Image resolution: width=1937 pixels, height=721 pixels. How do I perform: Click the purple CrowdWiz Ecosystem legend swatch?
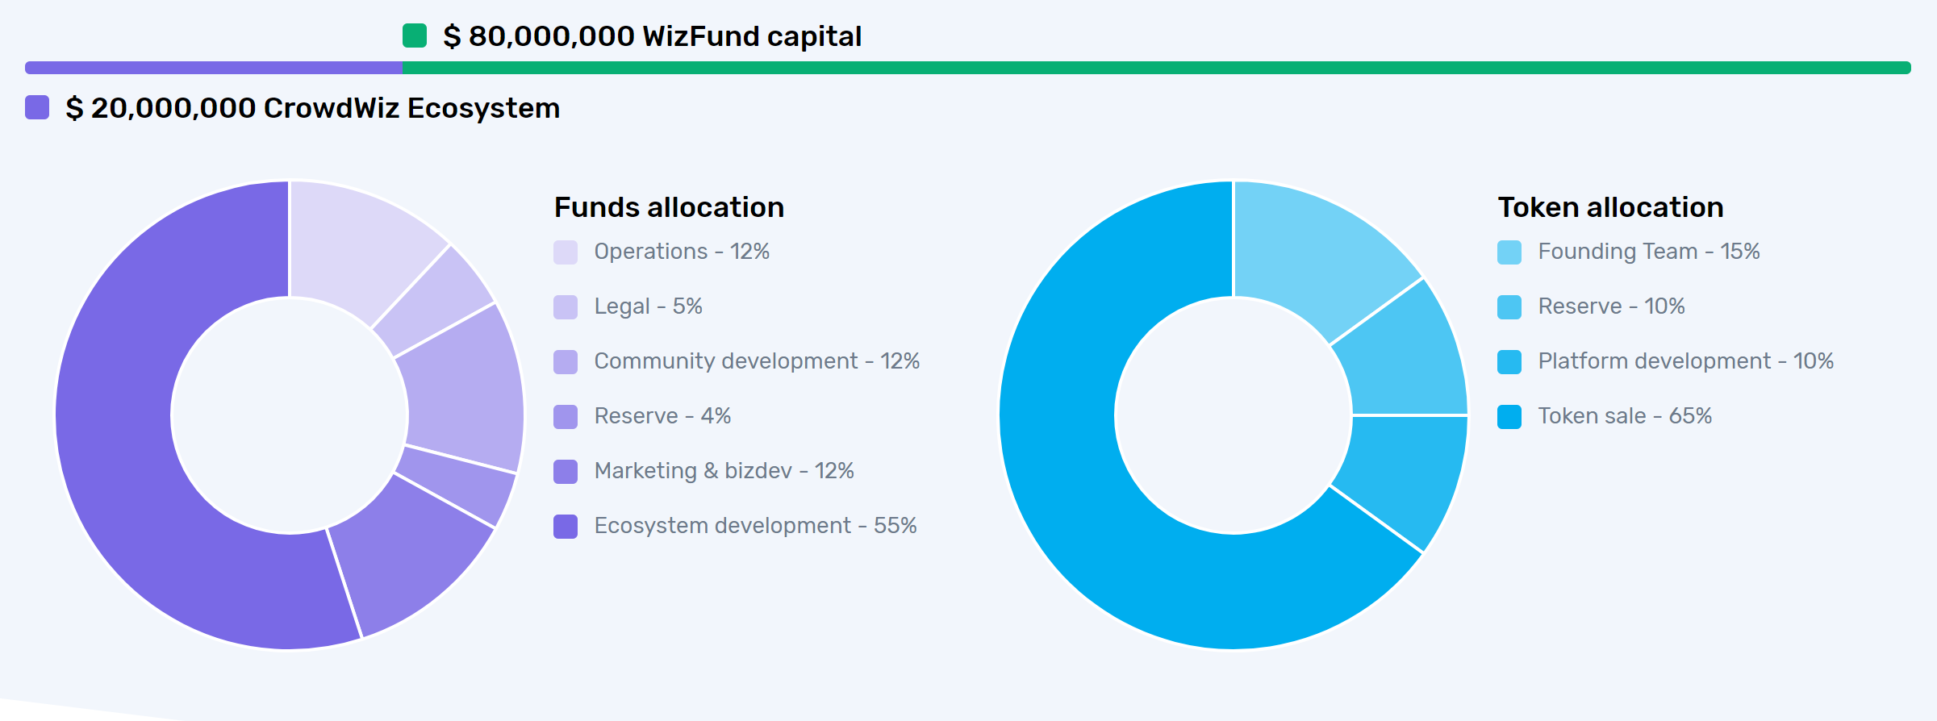pos(37,107)
